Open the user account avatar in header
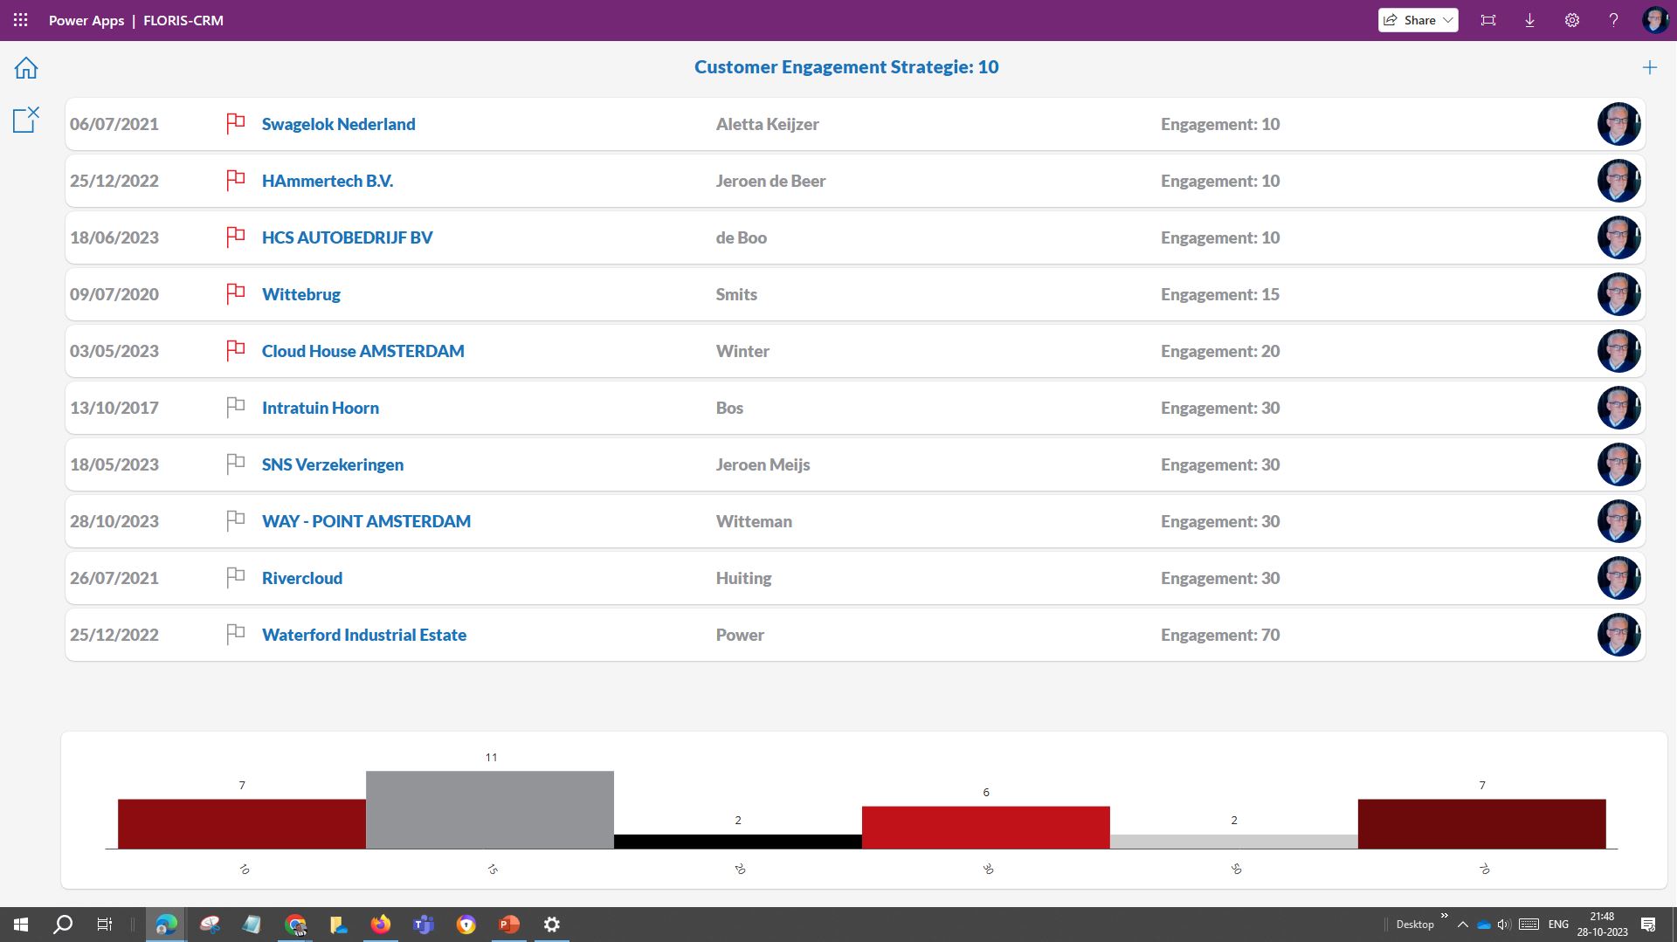1677x942 pixels. pos(1654,20)
